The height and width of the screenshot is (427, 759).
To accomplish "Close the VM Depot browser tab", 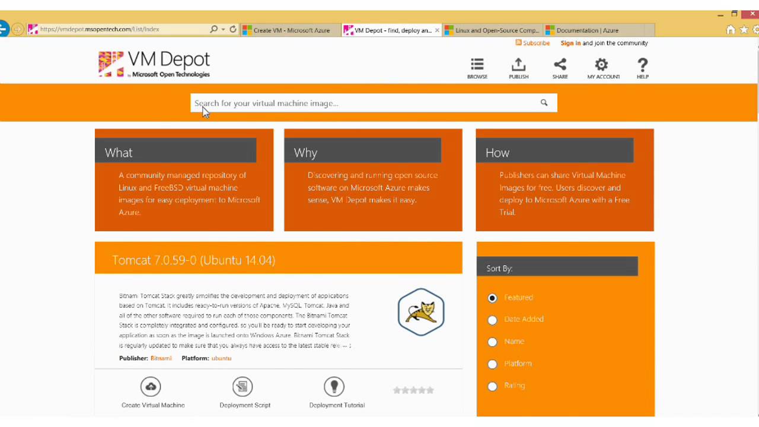I will [x=438, y=30].
